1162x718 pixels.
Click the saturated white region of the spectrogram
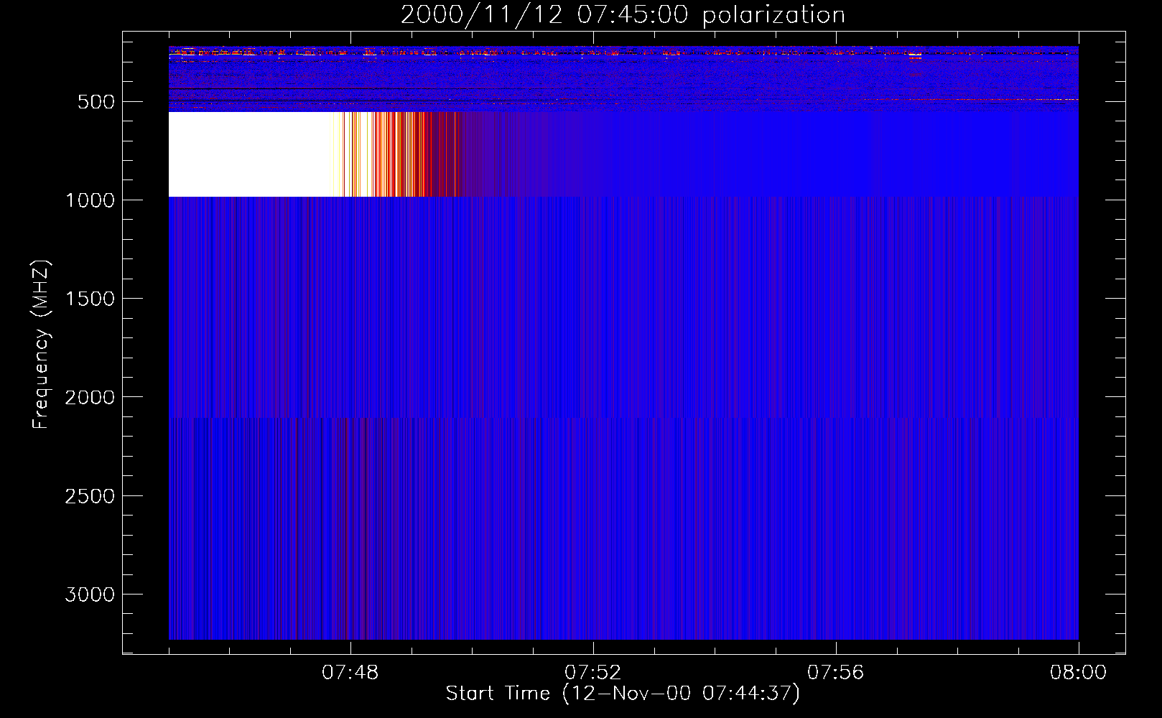(251, 154)
